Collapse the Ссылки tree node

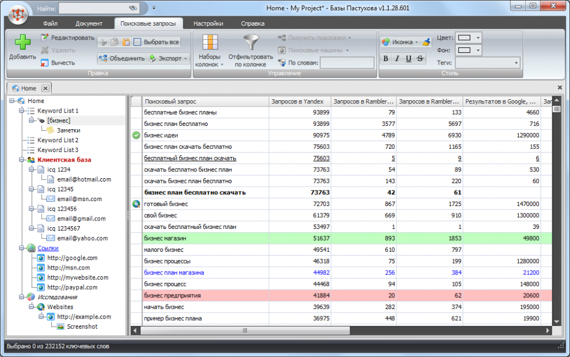22,248
